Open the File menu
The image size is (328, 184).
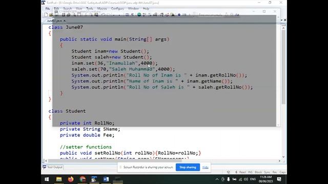click(x=48, y=9)
